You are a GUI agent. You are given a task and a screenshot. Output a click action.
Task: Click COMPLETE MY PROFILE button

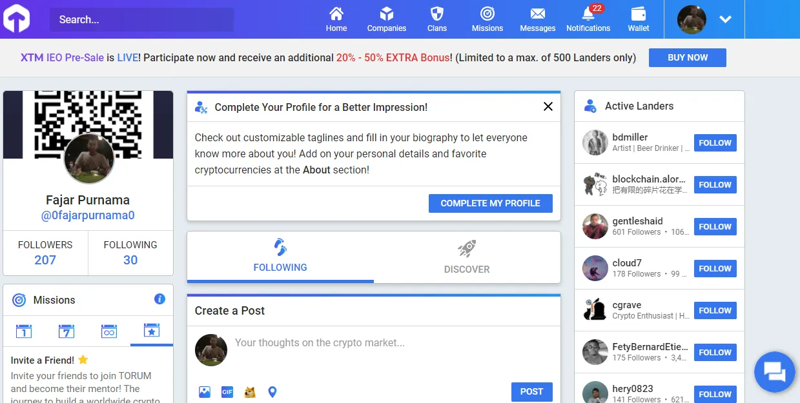pyautogui.click(x=491, y=203)
